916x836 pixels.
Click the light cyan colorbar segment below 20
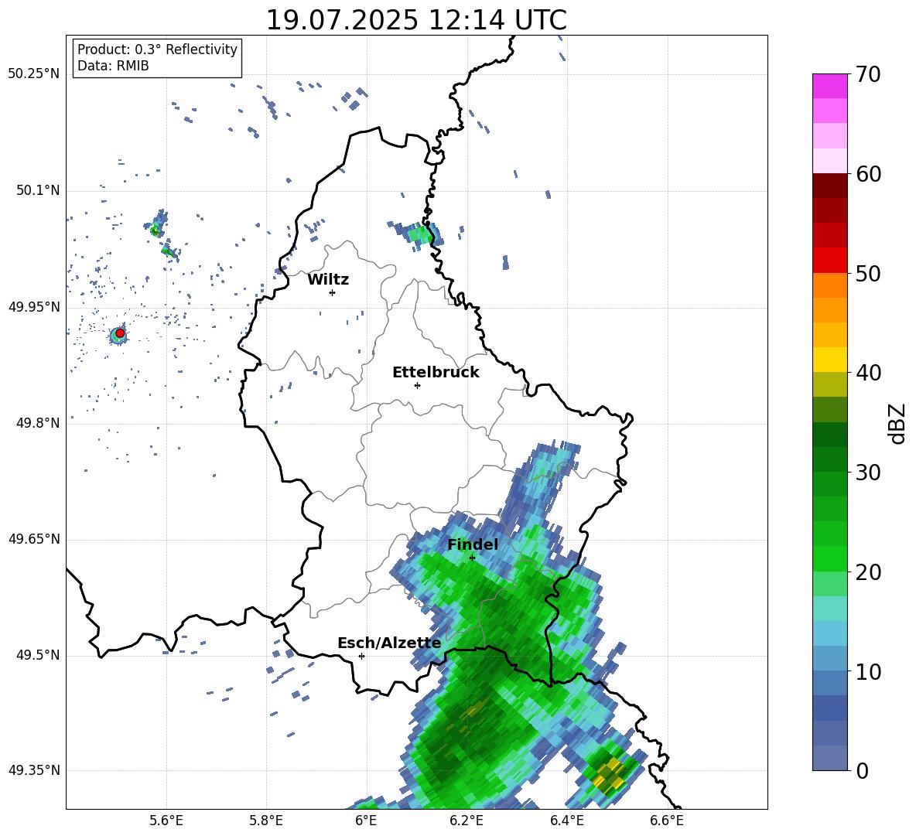coord(829,609)
